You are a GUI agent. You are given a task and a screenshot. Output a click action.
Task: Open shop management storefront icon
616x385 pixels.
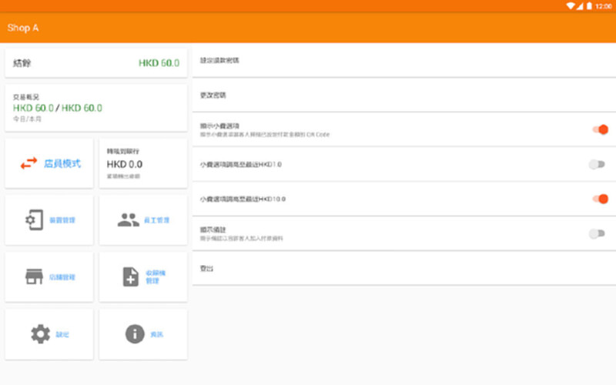pyautogui.click(x=34, y=276)
